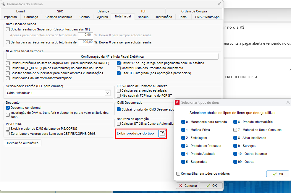Click the edit icon beside Exibir produtos do tipo
Screen dimensions: 291x193
162,134
